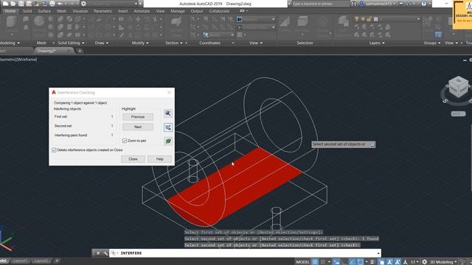Open Help in Interference Checking dialog

(x=159, y=159)
